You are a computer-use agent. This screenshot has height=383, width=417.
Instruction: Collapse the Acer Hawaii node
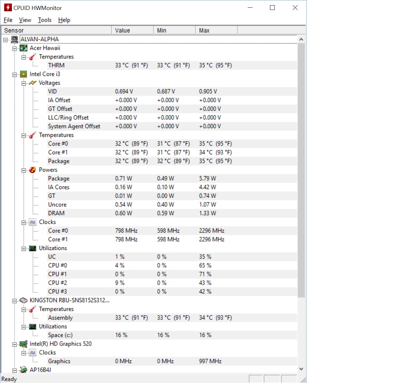point(14,49)
